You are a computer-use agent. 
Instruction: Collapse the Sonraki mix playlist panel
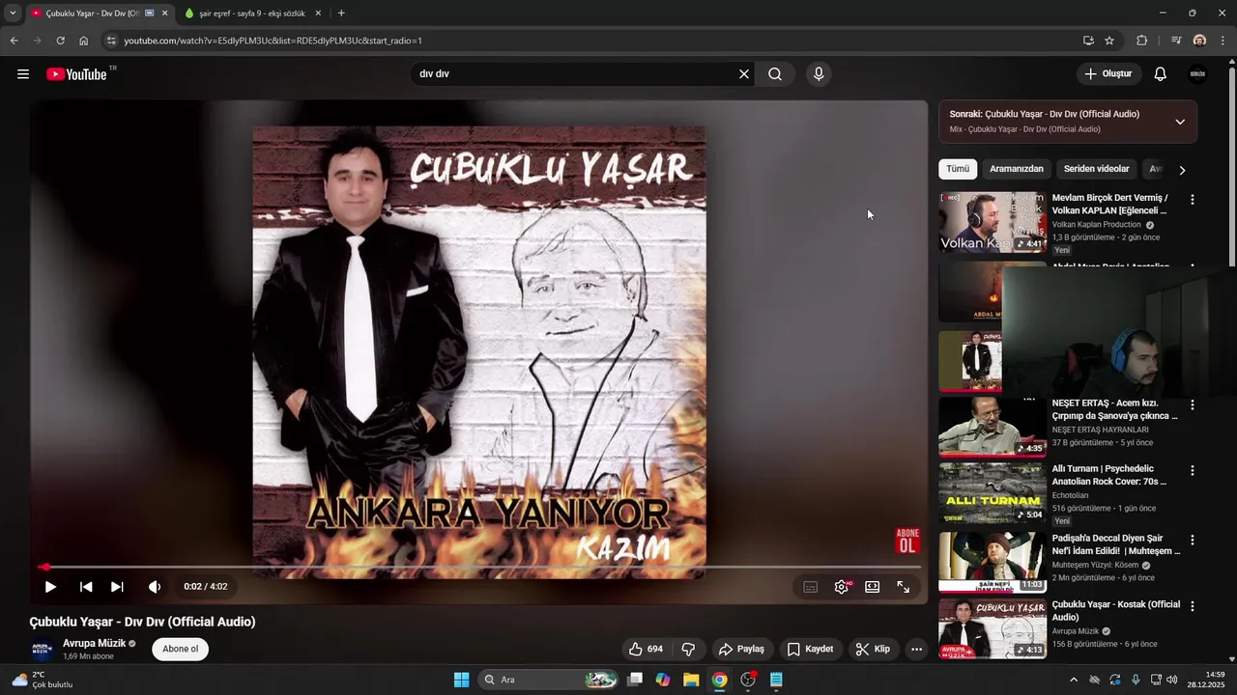pos(1180,122)
